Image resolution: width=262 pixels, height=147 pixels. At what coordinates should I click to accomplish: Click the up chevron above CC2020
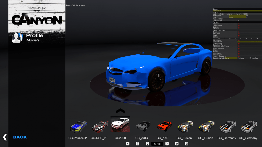click(120, 111)
